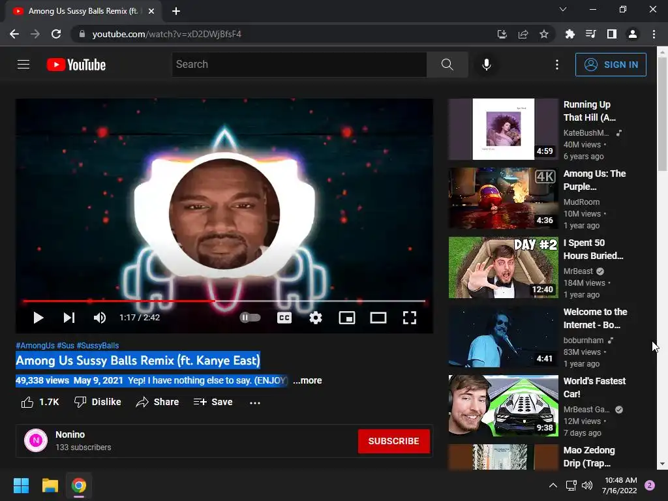Skip to the next video
This screenshot has height=501, width=668.
point(69,318)
